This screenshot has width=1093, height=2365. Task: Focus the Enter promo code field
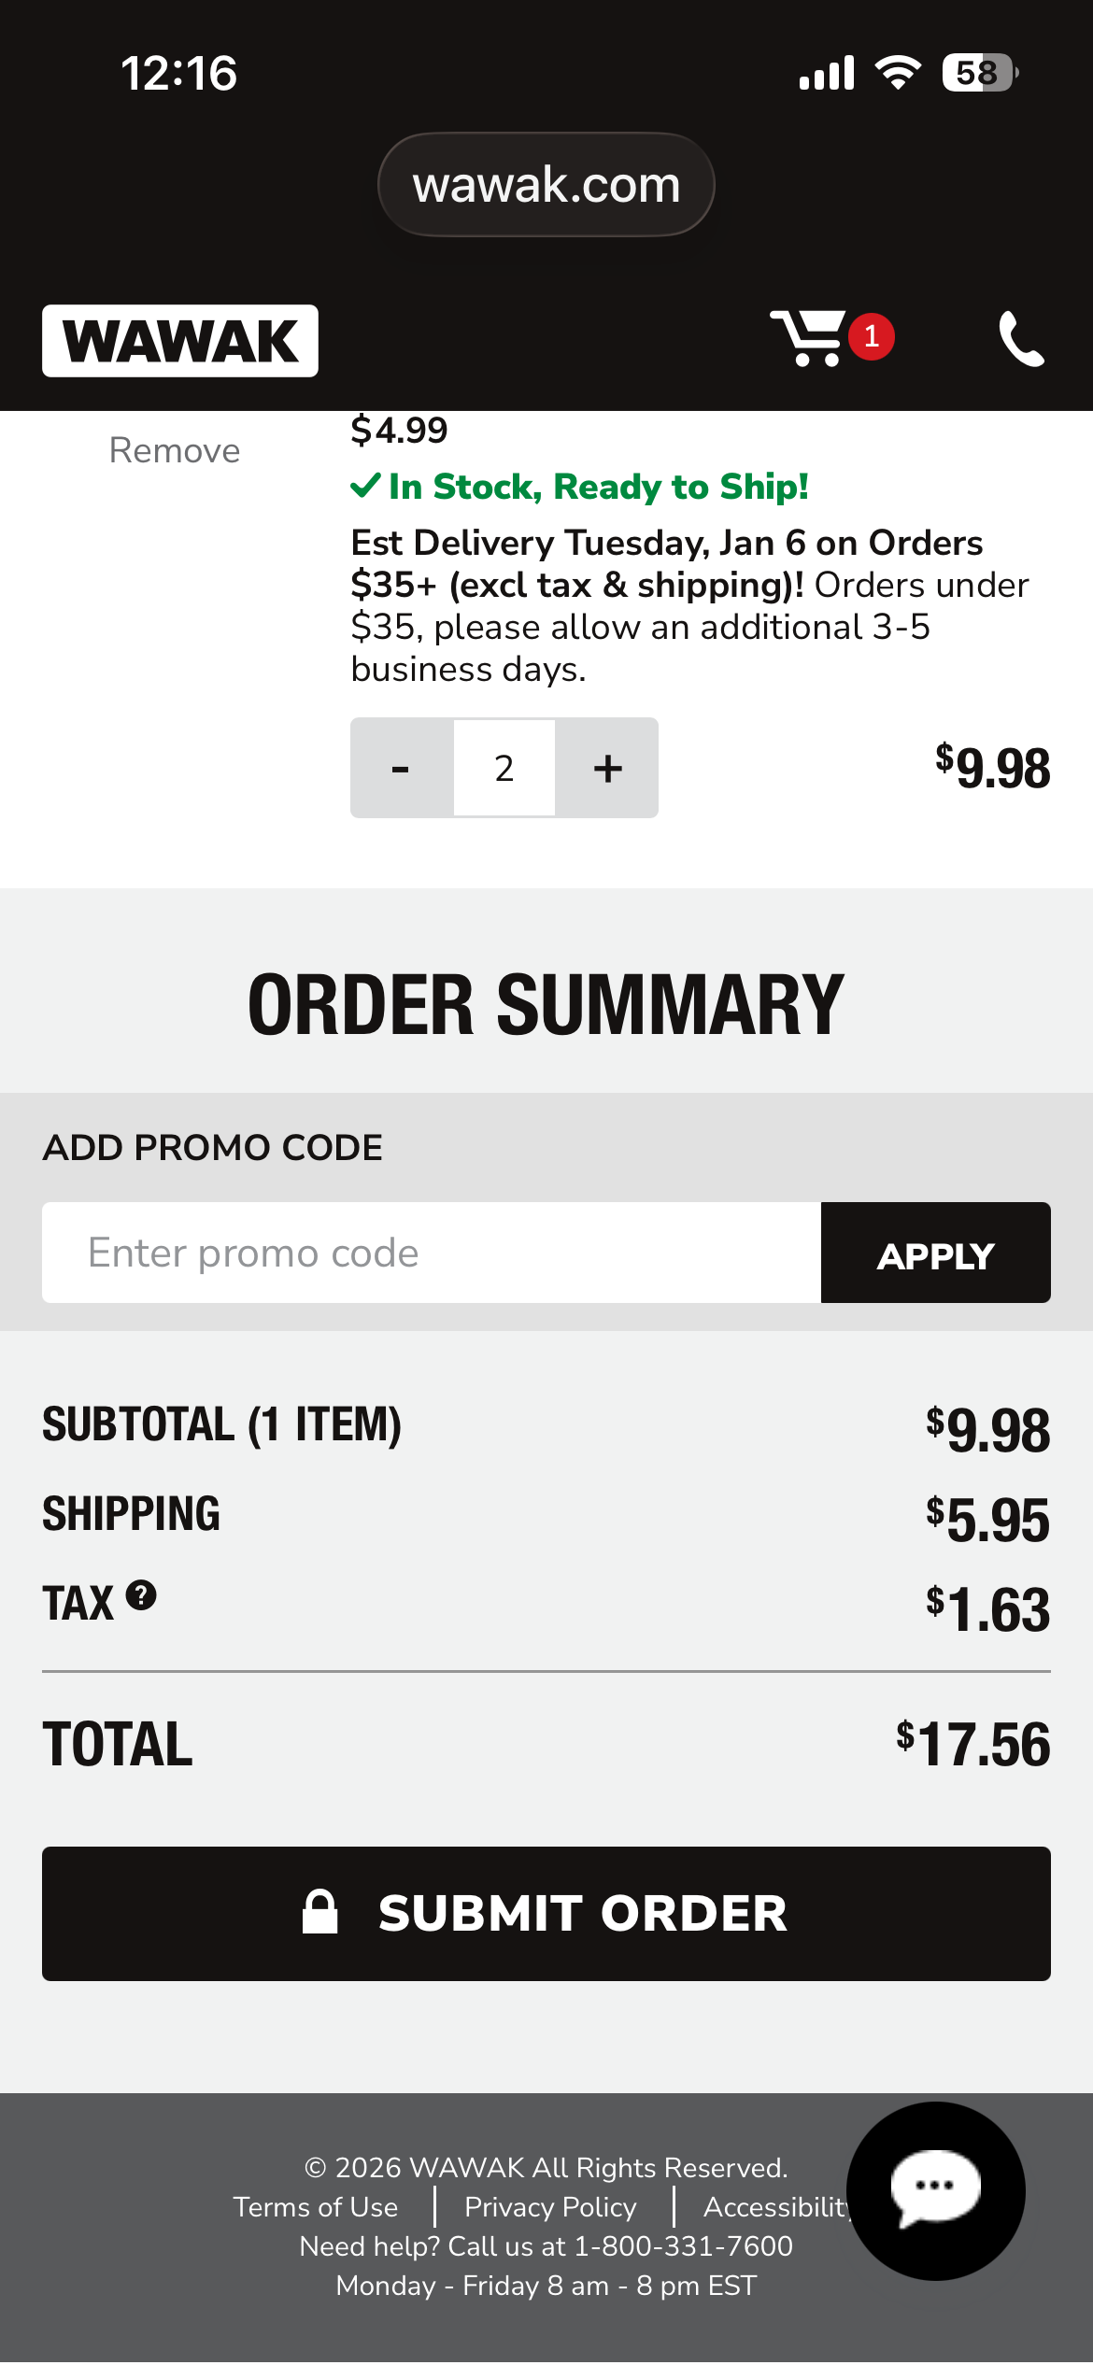pyautogui.click(x=432, y=1253)
